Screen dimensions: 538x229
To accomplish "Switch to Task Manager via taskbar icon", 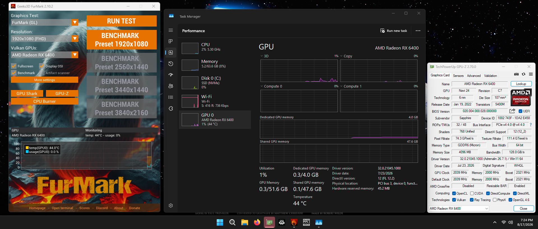I will tap(319, 222).
